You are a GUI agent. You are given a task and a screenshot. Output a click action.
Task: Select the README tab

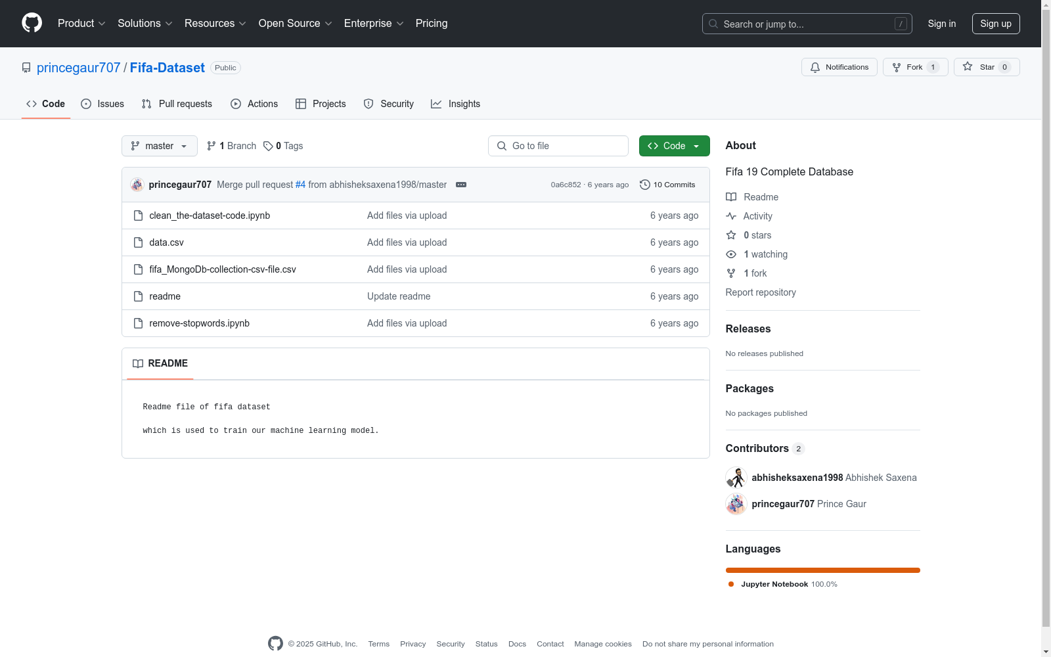point(160,363)
